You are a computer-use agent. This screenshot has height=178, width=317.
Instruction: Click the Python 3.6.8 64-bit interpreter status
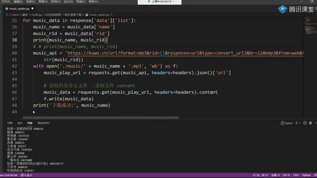[x=9, y=175]
